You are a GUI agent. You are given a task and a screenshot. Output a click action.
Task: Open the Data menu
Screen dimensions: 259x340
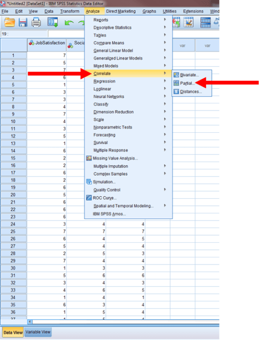[x=49, y=11]
